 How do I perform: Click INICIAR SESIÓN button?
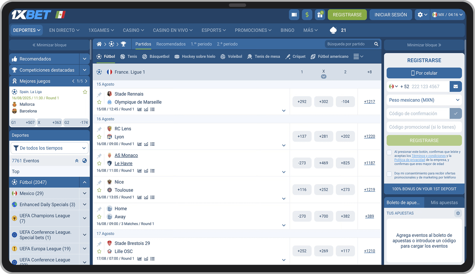391,15
